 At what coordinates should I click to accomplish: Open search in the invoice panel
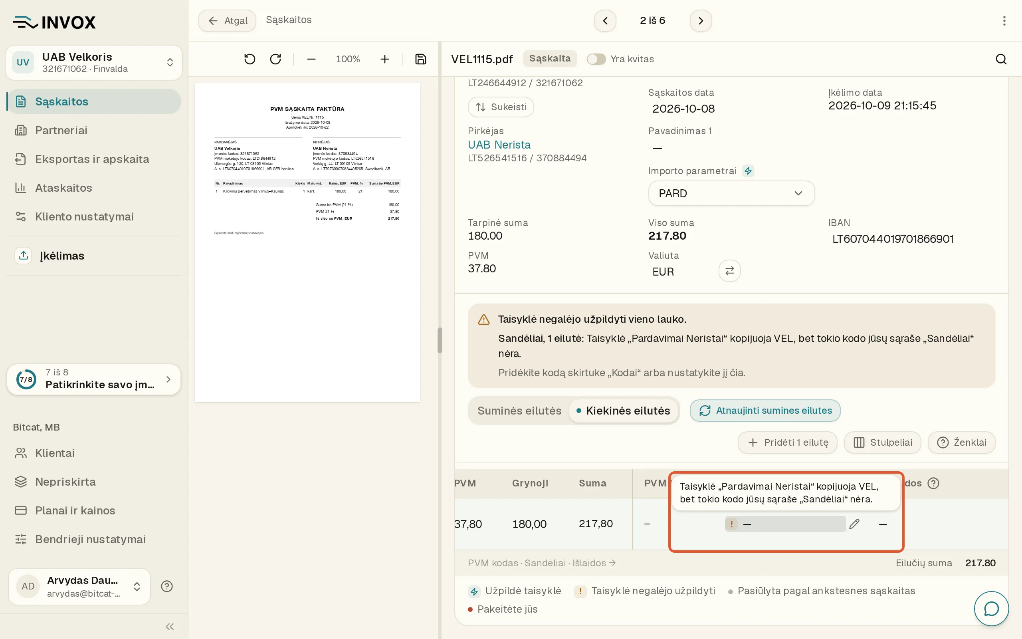(x=1001, y=59)
